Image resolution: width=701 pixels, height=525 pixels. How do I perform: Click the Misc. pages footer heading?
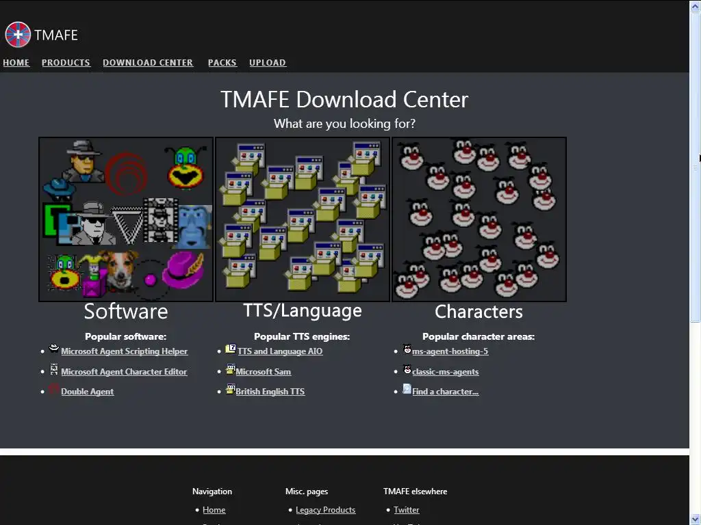[307, 492]
